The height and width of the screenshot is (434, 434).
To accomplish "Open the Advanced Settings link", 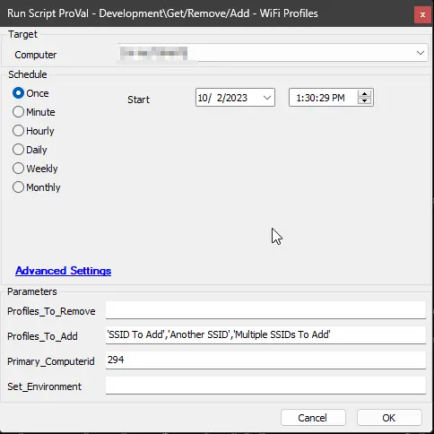I will click(x=64, y=271).
